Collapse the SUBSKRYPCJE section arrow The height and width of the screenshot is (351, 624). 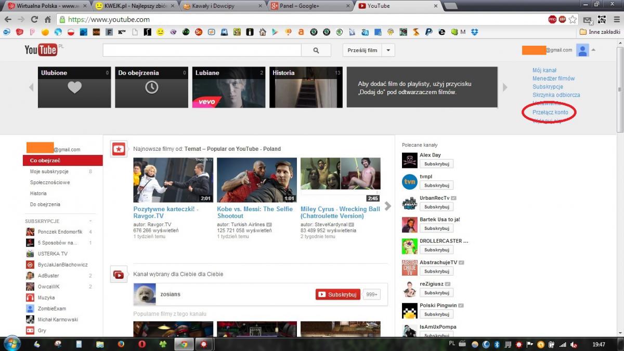click(x=91, y=222)
